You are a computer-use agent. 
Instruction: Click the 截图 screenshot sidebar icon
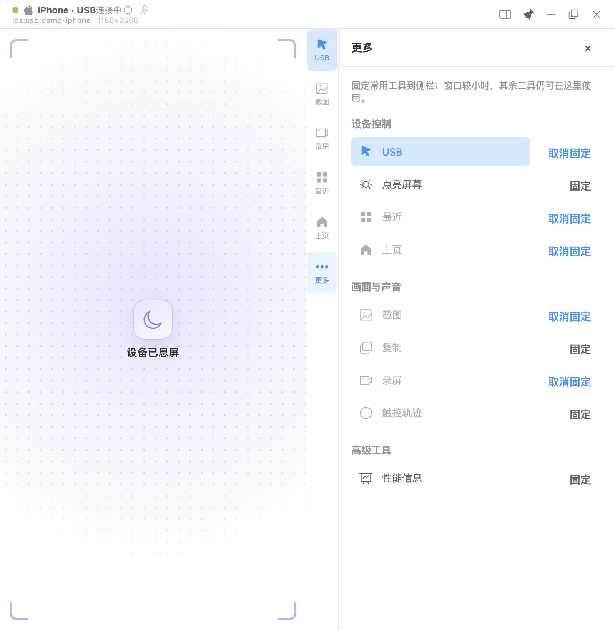point(322,94)
